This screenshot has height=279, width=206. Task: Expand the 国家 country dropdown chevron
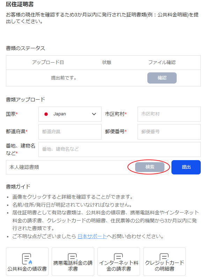pyautogui.click(x=94, y=114)
